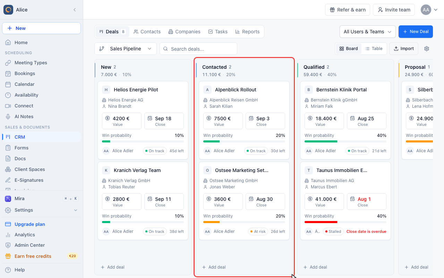Click the Ostsee Marketing win probability bar
This screenshot has width=444, height=278.
244,222
